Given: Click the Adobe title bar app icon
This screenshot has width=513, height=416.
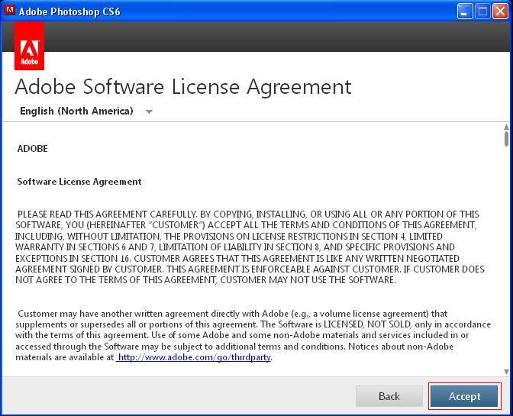Looking at the screenshot, I should [x=9, y=10].
